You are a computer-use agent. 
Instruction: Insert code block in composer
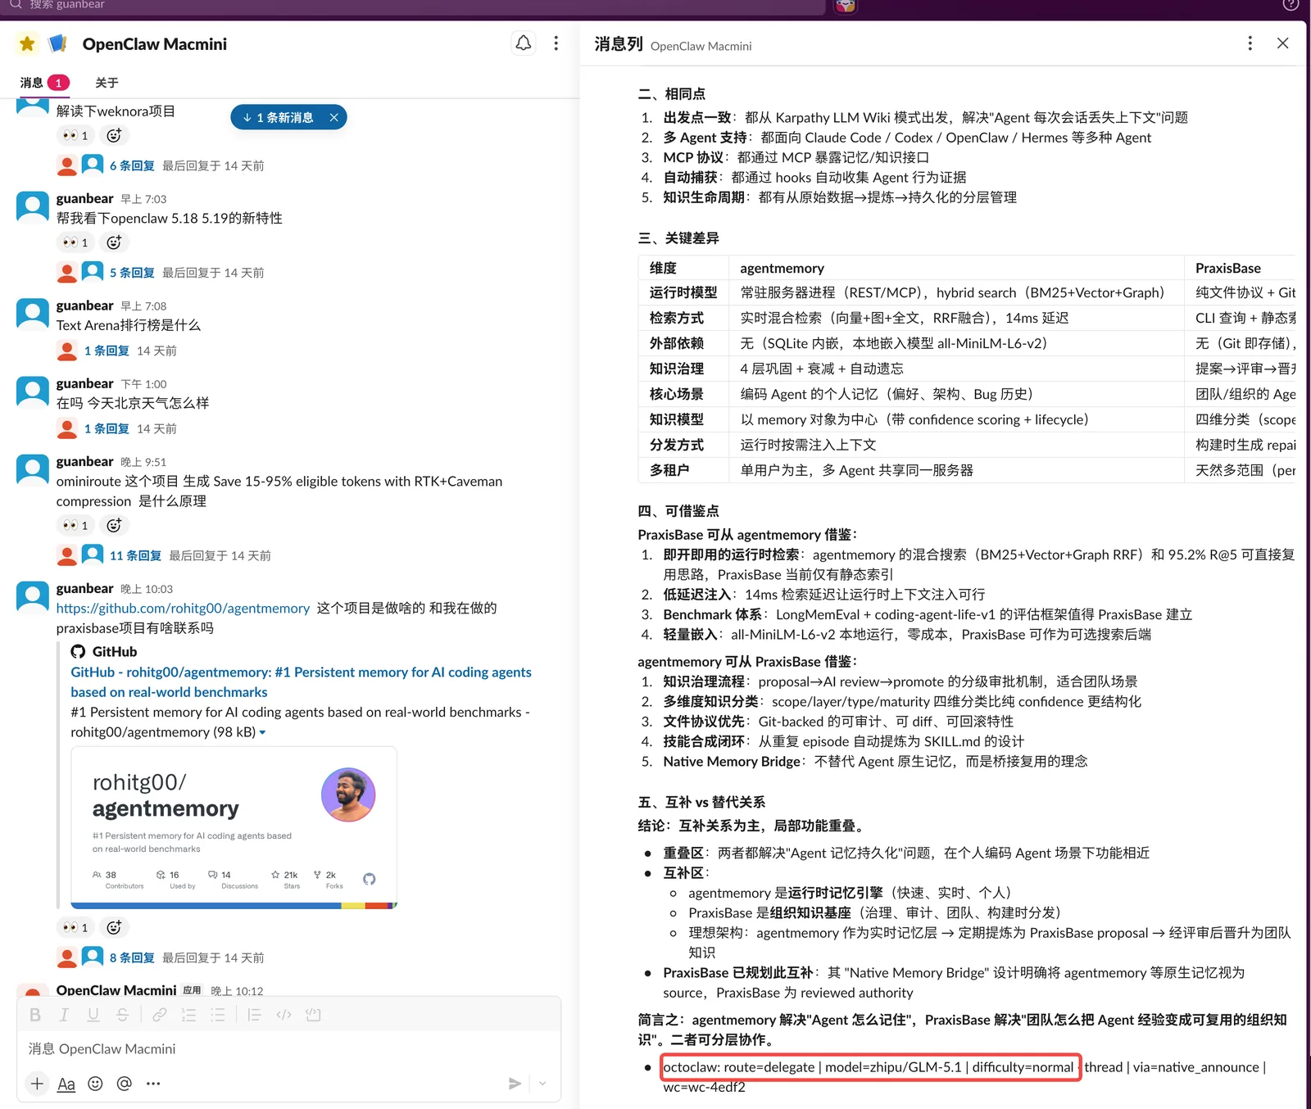pyautogui.click(x=312, y=1015)
